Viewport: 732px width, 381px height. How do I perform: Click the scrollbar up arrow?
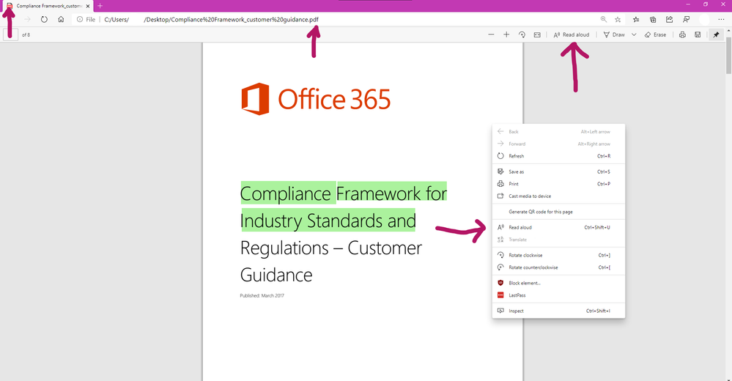tap(729, 32)
